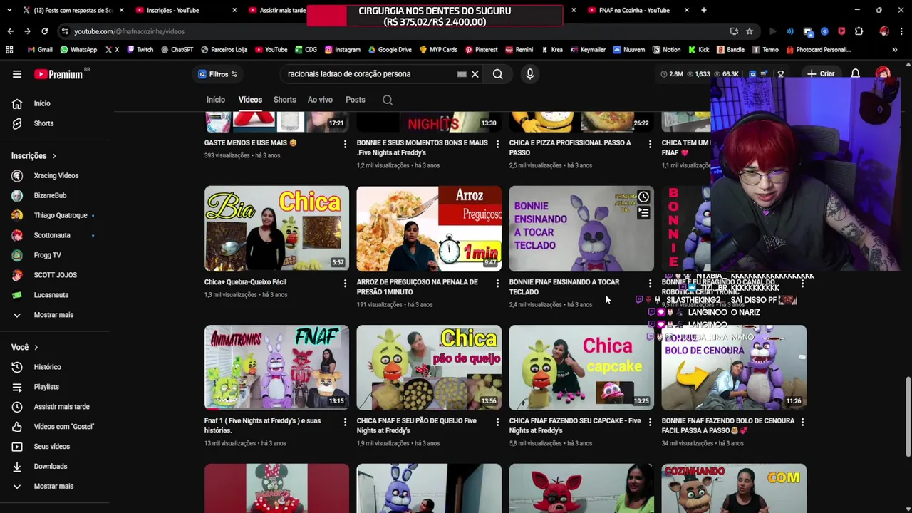Open the Gmail bookmark
This screenshot has height=513, width=912.
[40, 50]
